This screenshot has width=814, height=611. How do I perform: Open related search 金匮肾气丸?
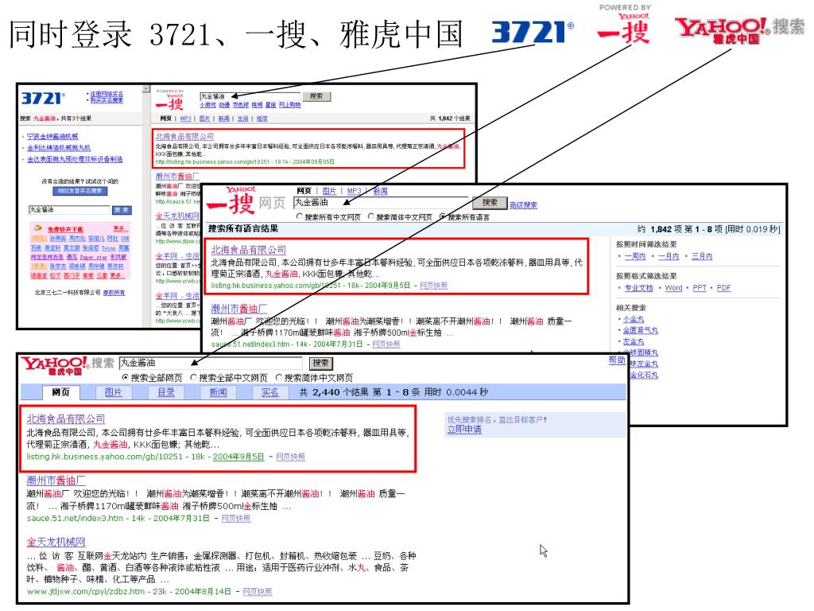641,330
